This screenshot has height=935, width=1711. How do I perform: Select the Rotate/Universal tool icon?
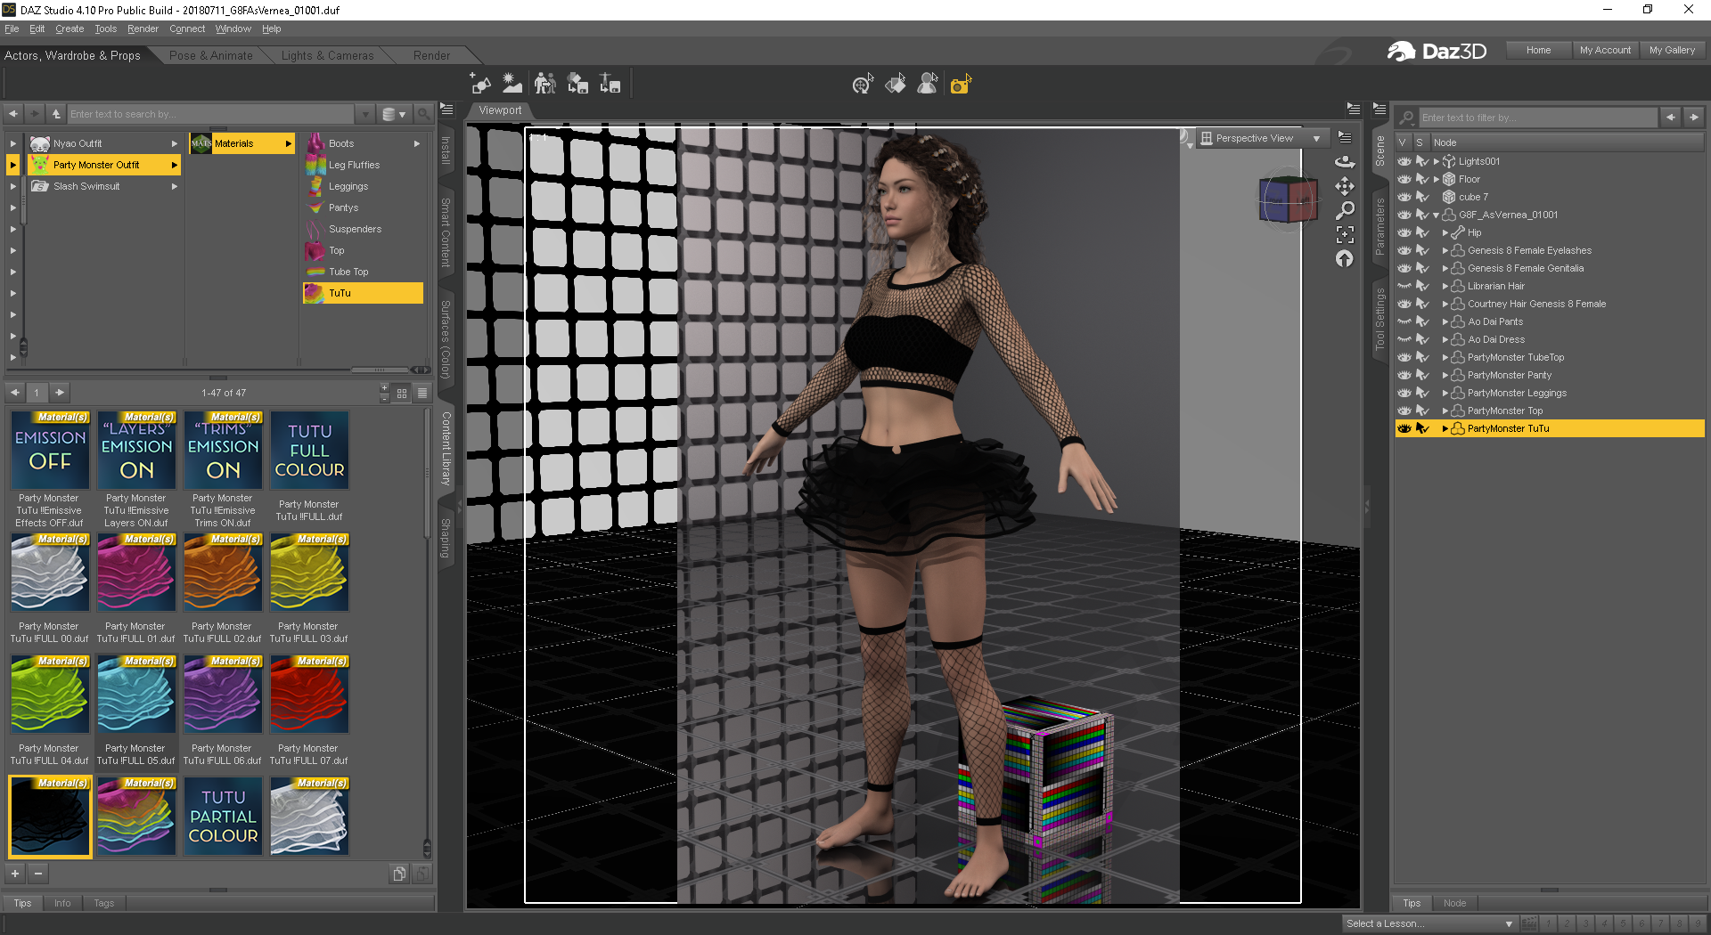point(862,84)
